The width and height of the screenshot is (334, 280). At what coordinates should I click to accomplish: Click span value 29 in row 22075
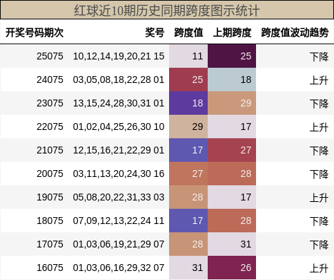coord(188,127)
